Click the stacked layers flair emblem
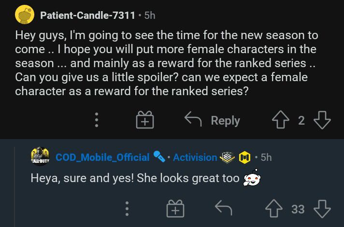Screen dimensions: 344x227 228,157
